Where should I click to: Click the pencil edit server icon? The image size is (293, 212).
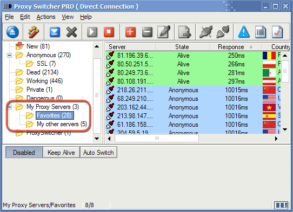(164, 32)
